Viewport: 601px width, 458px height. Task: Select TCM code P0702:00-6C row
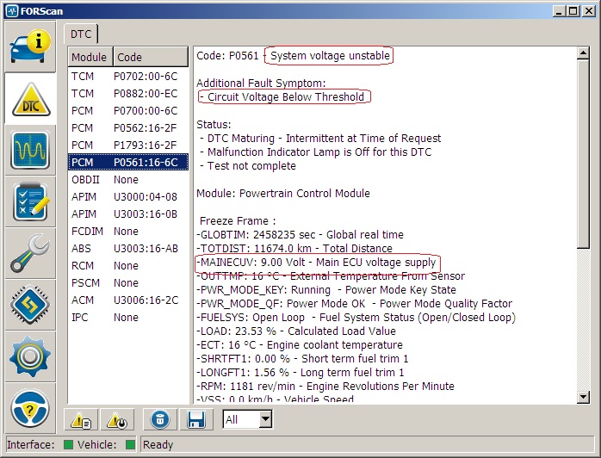pyautogui.click(x=127, y=76)
